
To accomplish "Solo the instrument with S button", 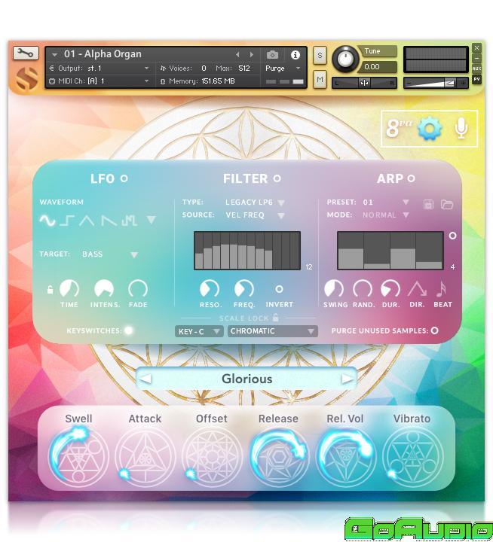I will click(x=320, y=55).
